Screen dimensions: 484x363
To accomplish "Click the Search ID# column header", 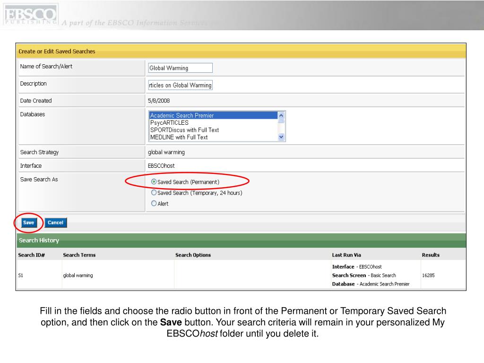I will (x=32, y=255).
